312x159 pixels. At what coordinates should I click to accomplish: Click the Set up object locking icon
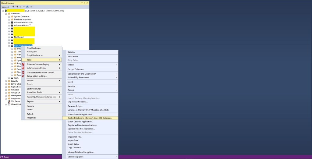(x=23, y=76)
